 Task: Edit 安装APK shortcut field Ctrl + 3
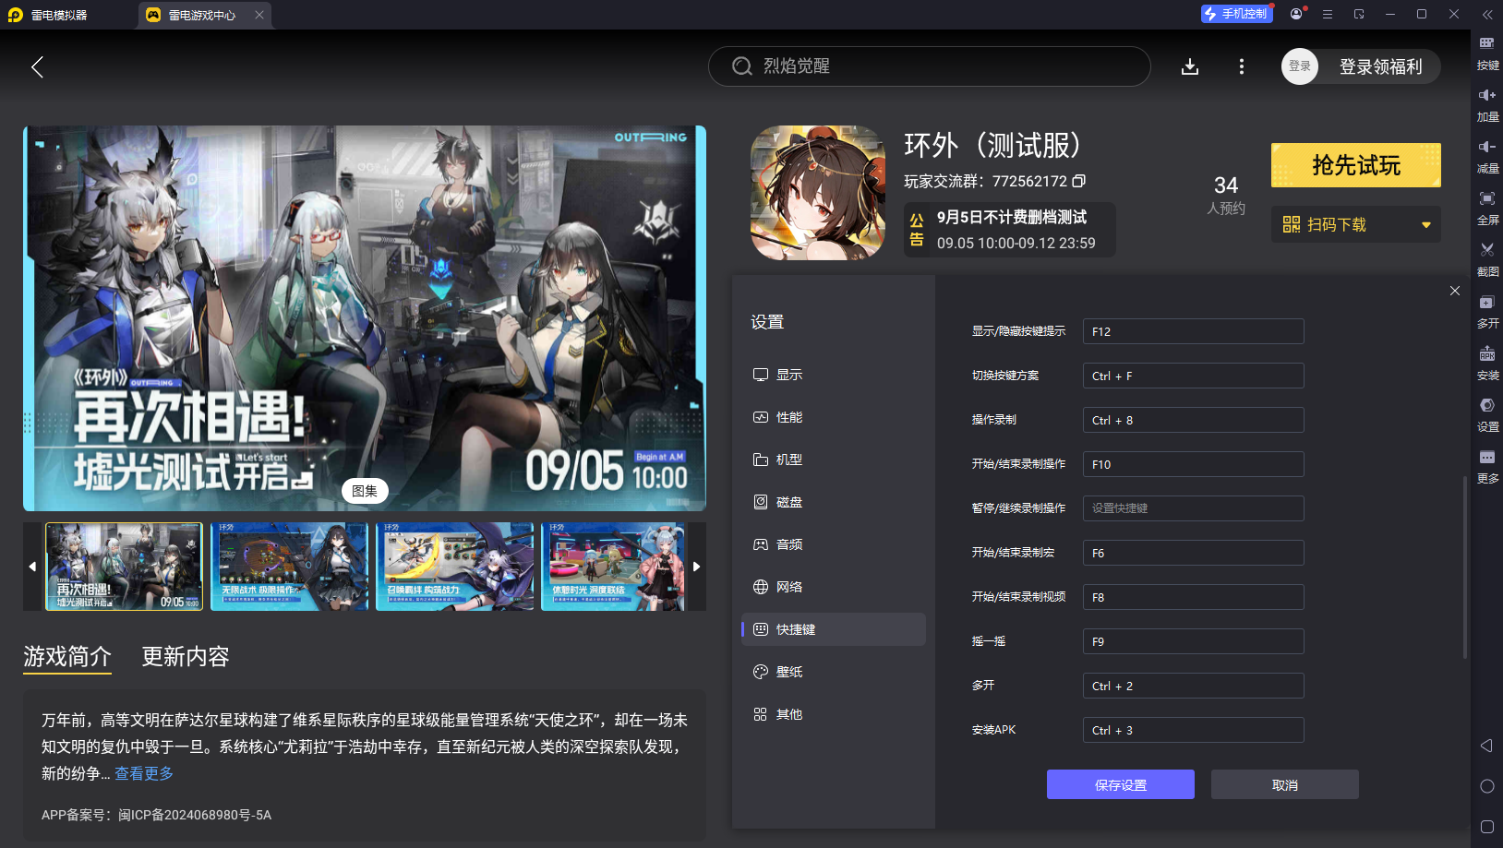tap(1193, 730)
